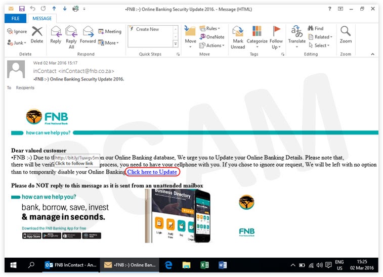Open the More respond options dropdown
The height and width of the screenshot is (277, 383).
[108, 42]
